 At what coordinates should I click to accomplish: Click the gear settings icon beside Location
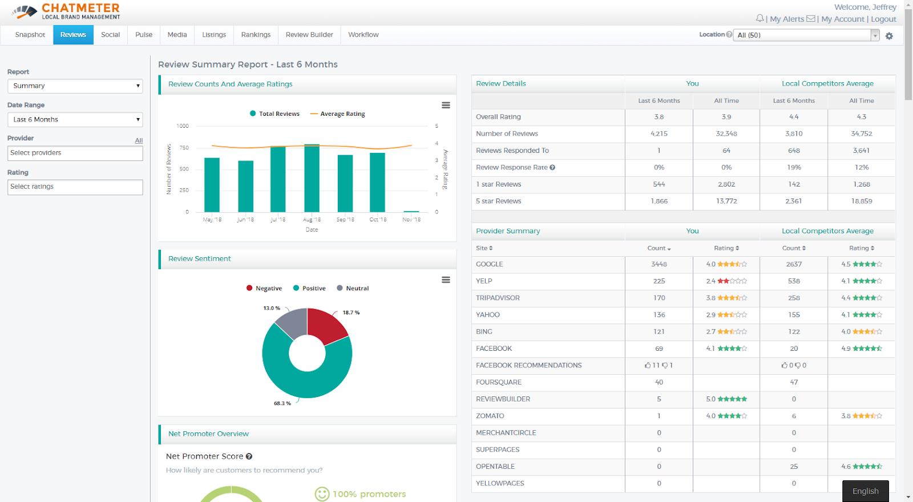click(x=889, y=36)
